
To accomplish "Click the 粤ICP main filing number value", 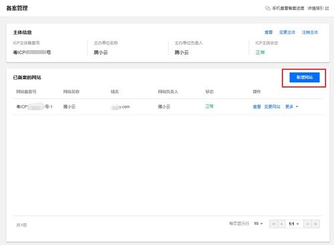I will [x=32, y=52].
